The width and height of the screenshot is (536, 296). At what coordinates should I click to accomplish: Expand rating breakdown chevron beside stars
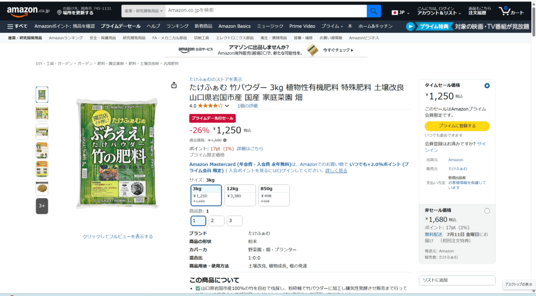tap(227, 105)
